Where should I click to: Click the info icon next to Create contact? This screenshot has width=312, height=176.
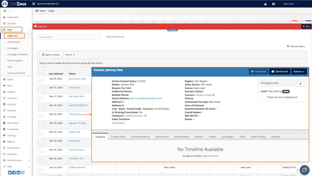click(x=213, y=95)
